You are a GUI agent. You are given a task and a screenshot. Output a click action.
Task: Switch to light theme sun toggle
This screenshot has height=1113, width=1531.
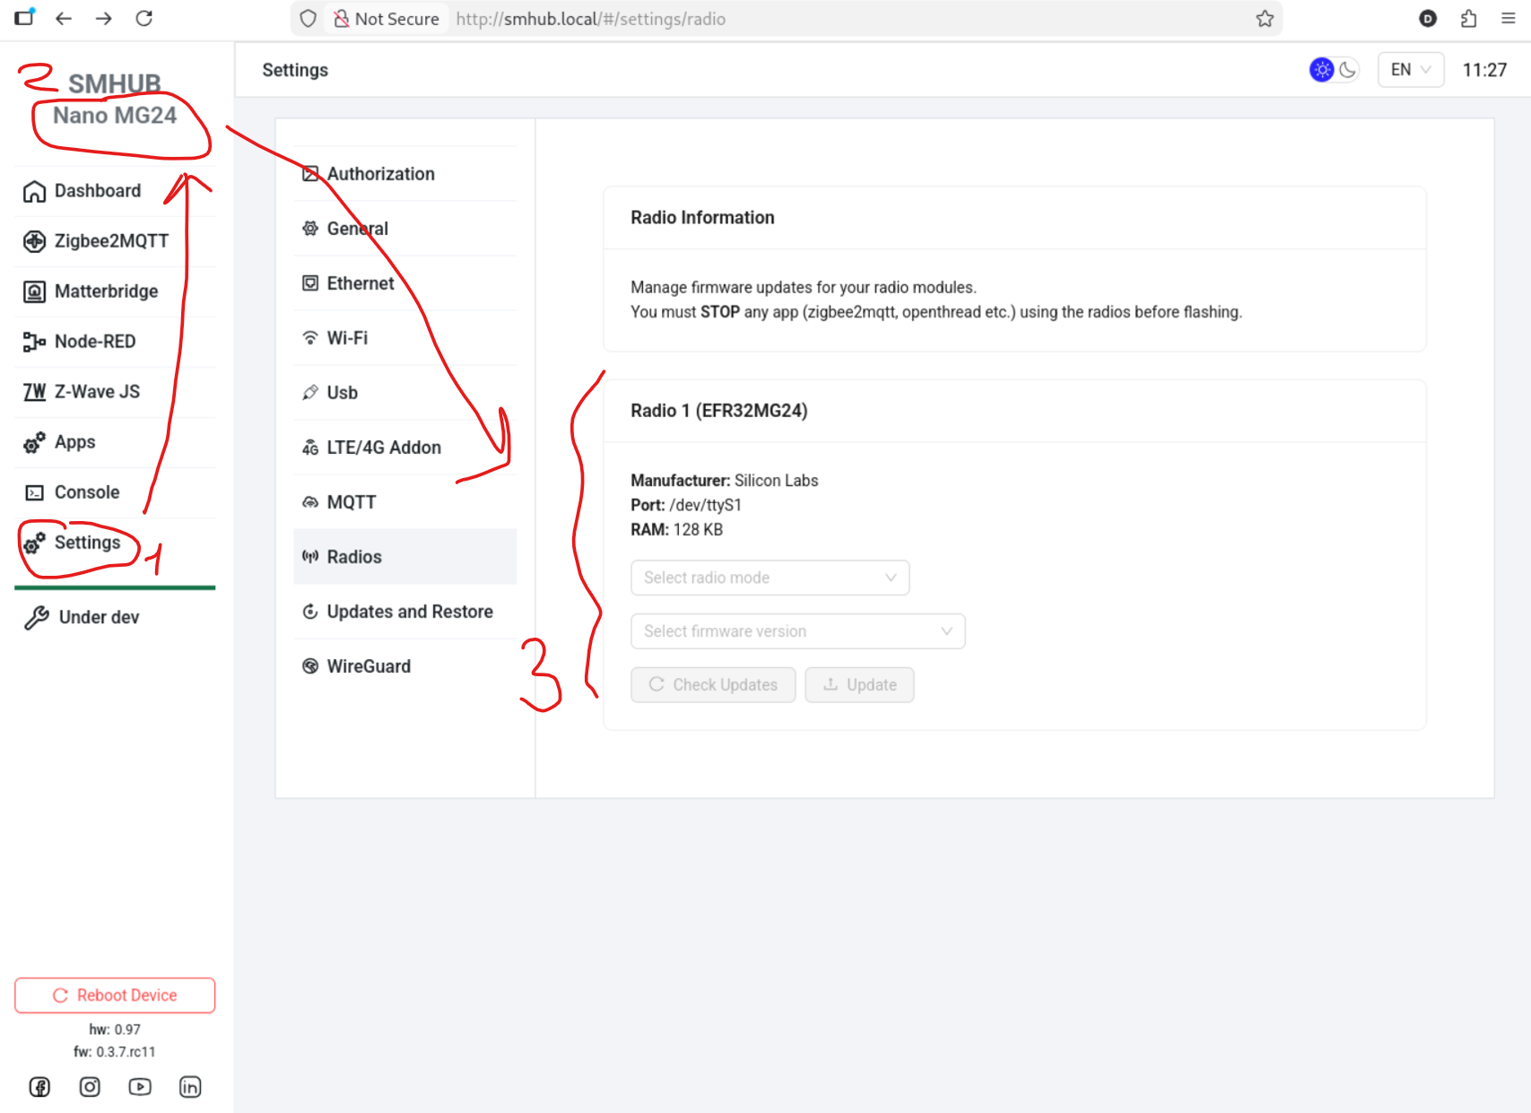point(1322,70)
